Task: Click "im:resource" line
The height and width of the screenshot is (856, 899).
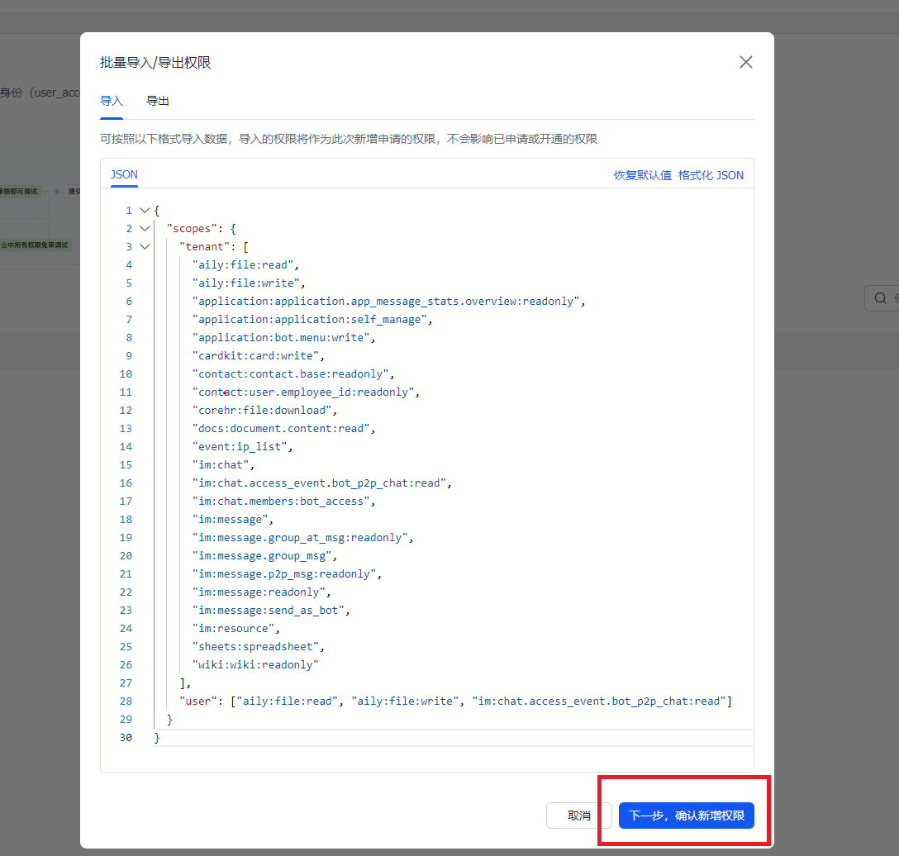Action: tap(235, 629)
